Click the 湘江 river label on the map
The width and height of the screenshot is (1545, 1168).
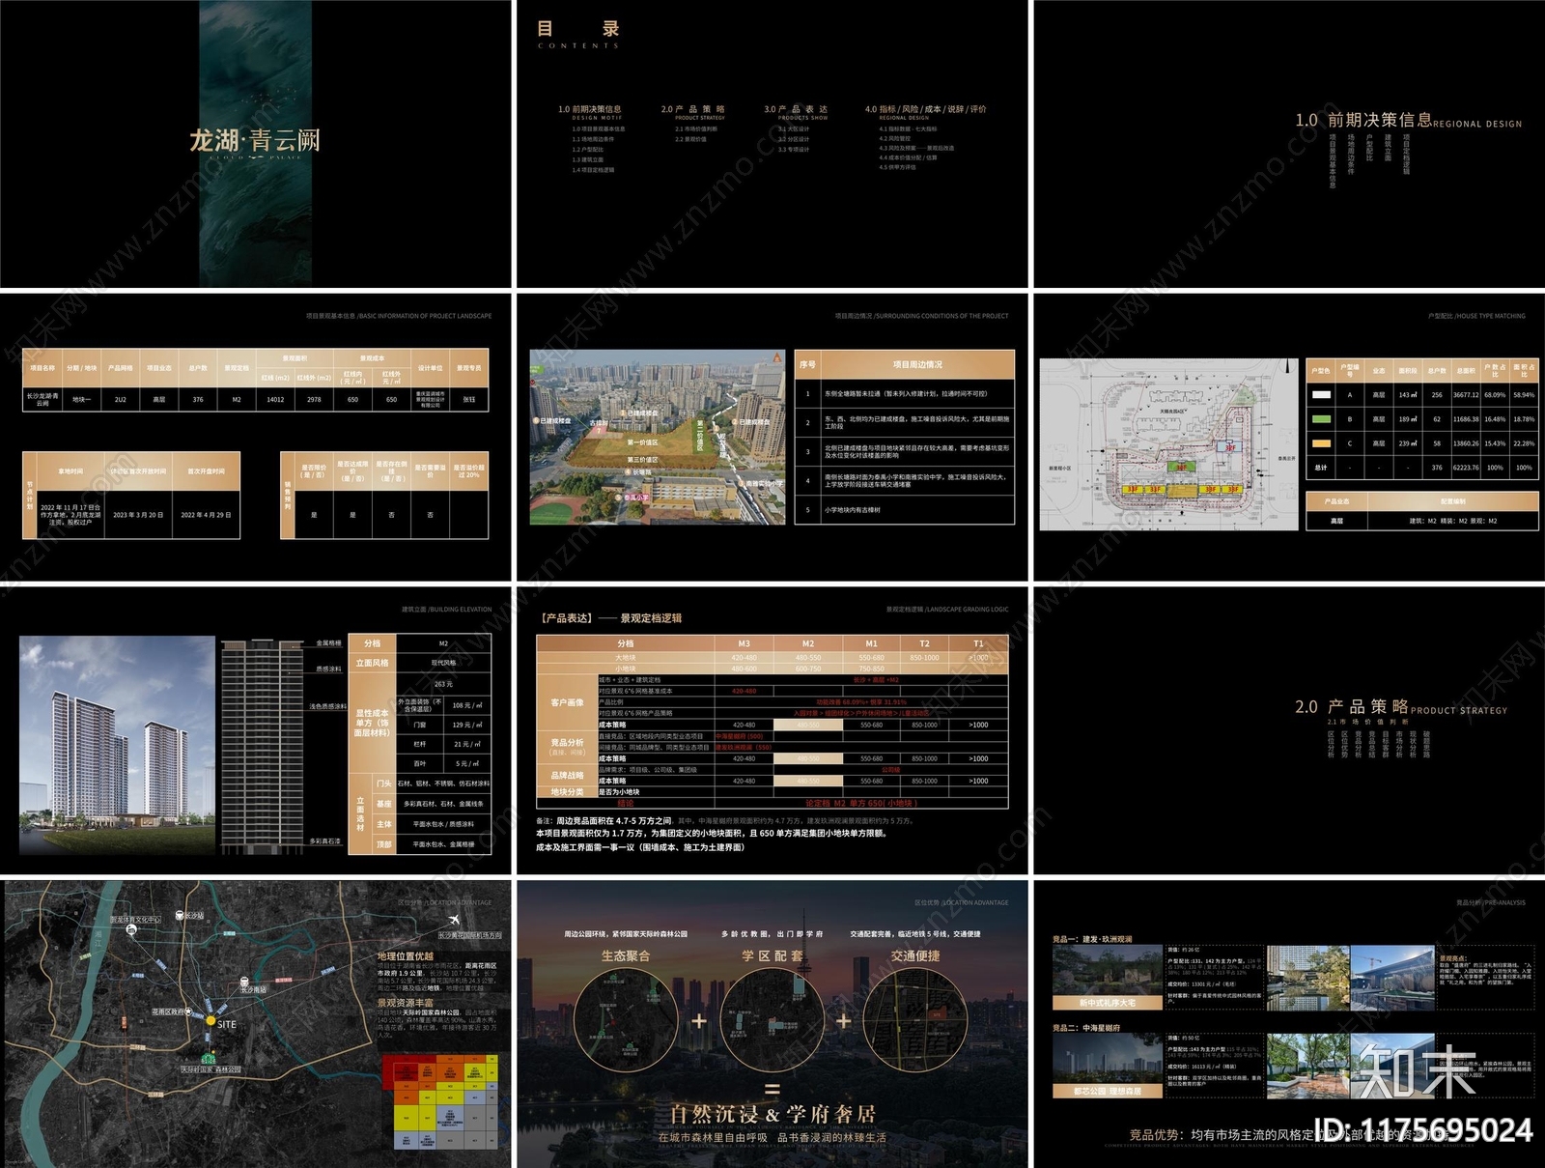point(98,939)
